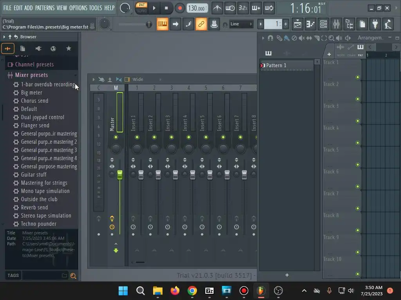401x300 pixels.
Task: Open the plugin picker plug icon
Action: click(x=375, y=24)
